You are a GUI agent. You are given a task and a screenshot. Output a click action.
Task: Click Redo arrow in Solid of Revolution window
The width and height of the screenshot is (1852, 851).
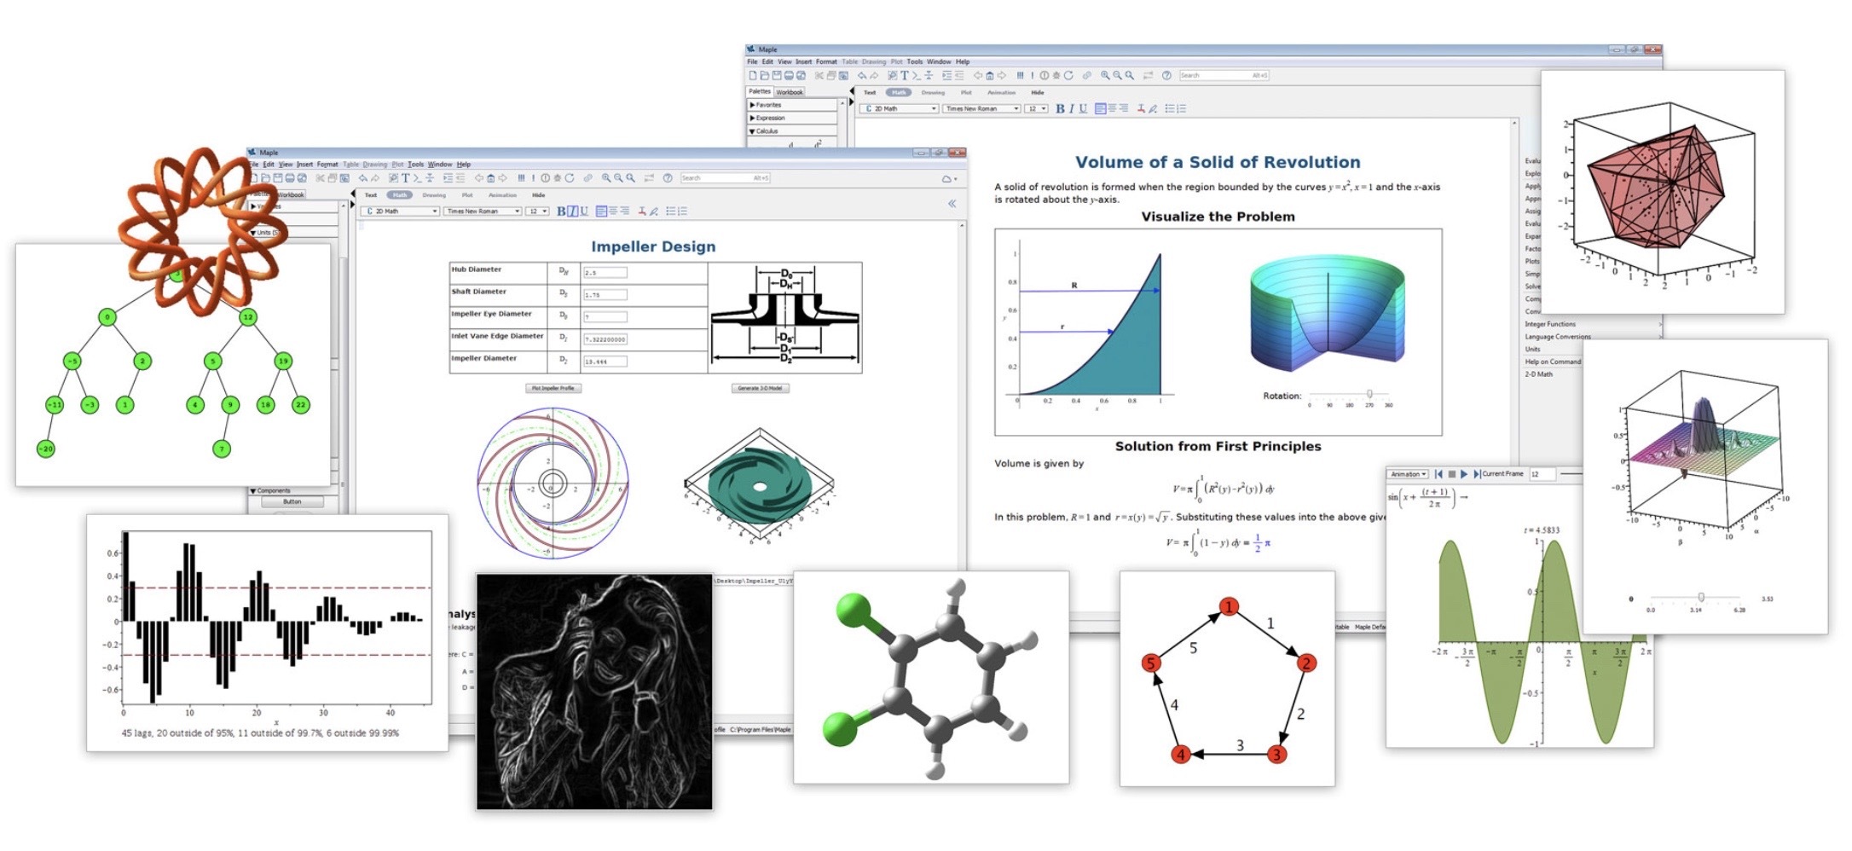pos(874,76)
